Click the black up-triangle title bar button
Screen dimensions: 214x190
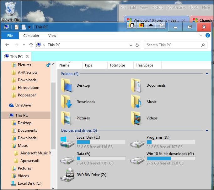tap(151, 25)
